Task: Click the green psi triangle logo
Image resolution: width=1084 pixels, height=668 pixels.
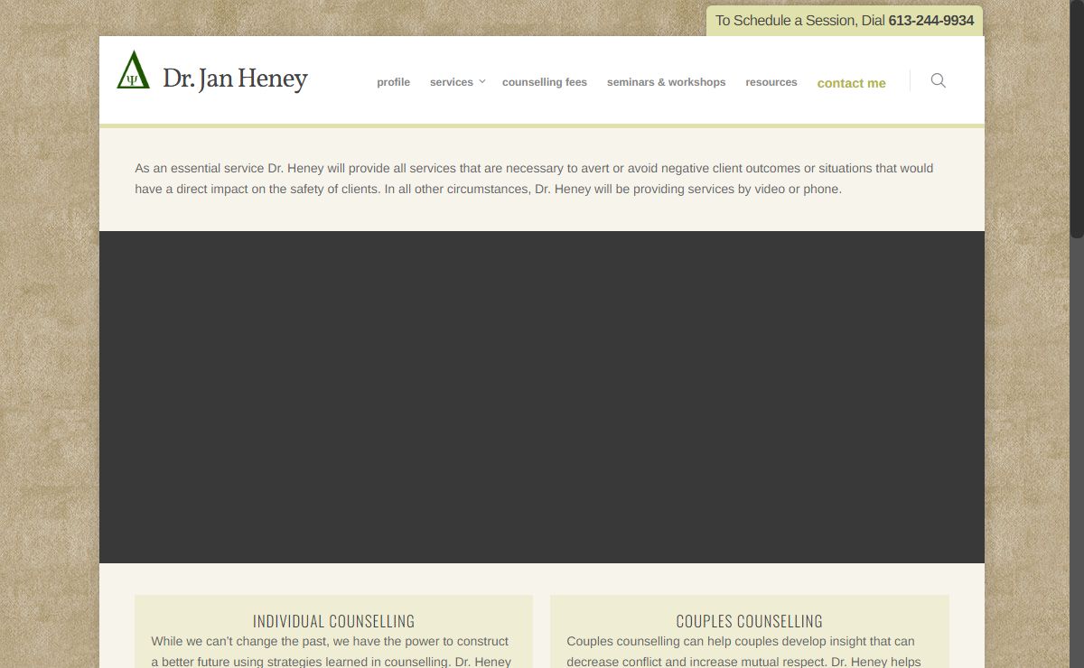Action: pos(133,70)
